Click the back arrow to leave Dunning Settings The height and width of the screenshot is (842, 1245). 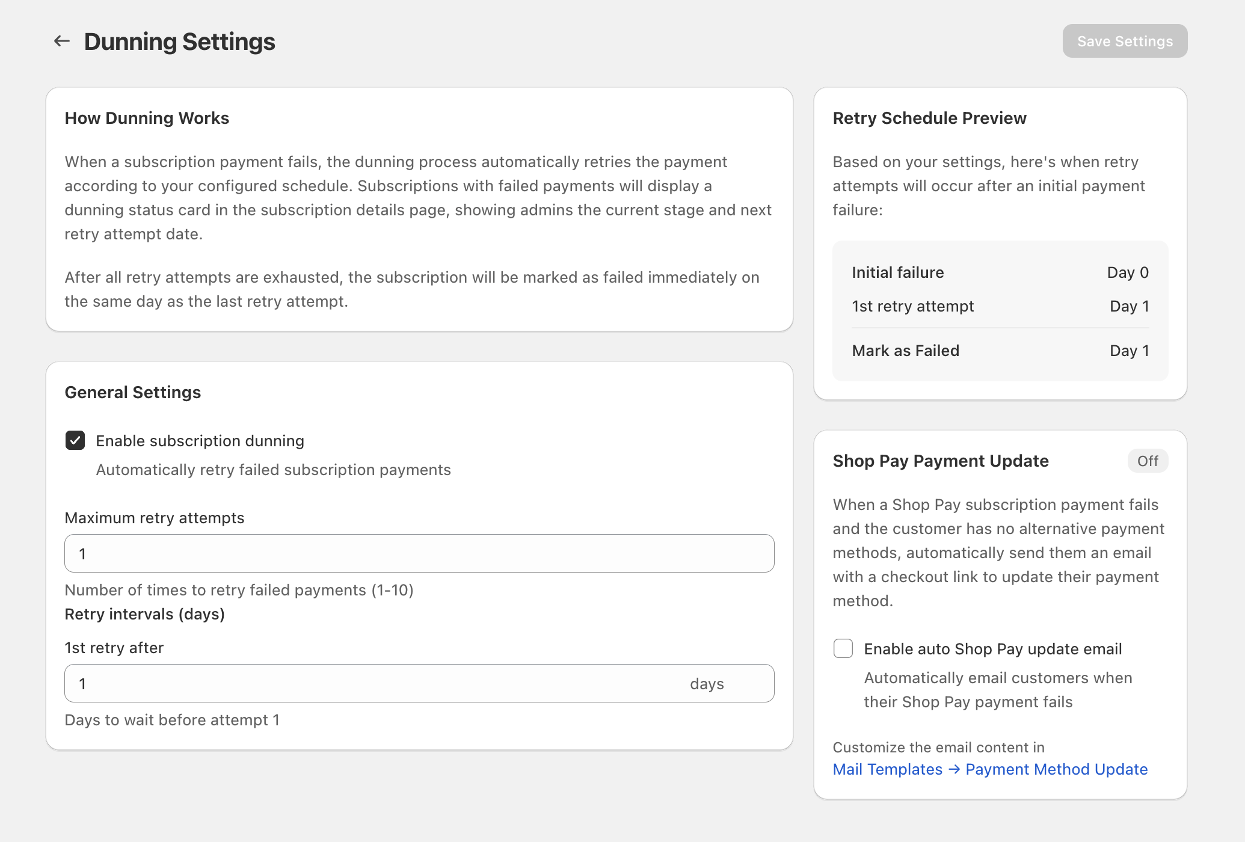coord(61,41)
